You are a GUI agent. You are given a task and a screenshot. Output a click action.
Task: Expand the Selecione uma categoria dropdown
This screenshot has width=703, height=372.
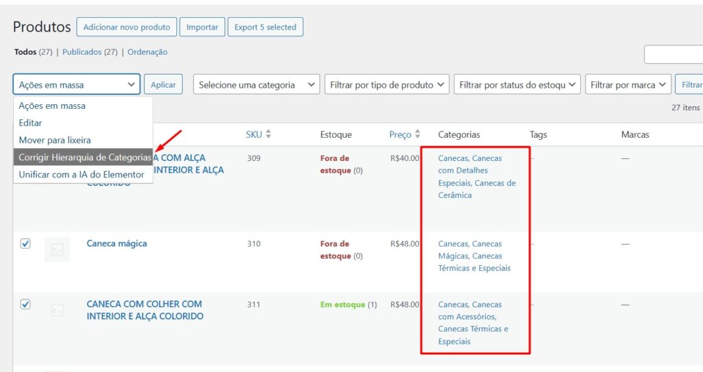coord(256,85)
